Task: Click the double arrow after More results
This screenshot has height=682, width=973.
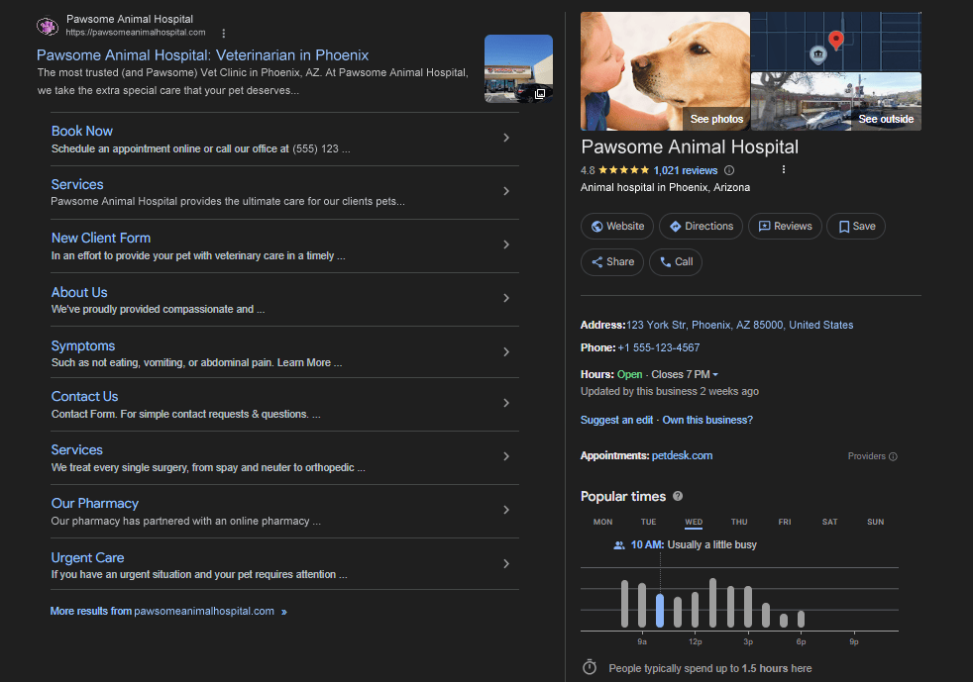Action: tap(284, 612)
